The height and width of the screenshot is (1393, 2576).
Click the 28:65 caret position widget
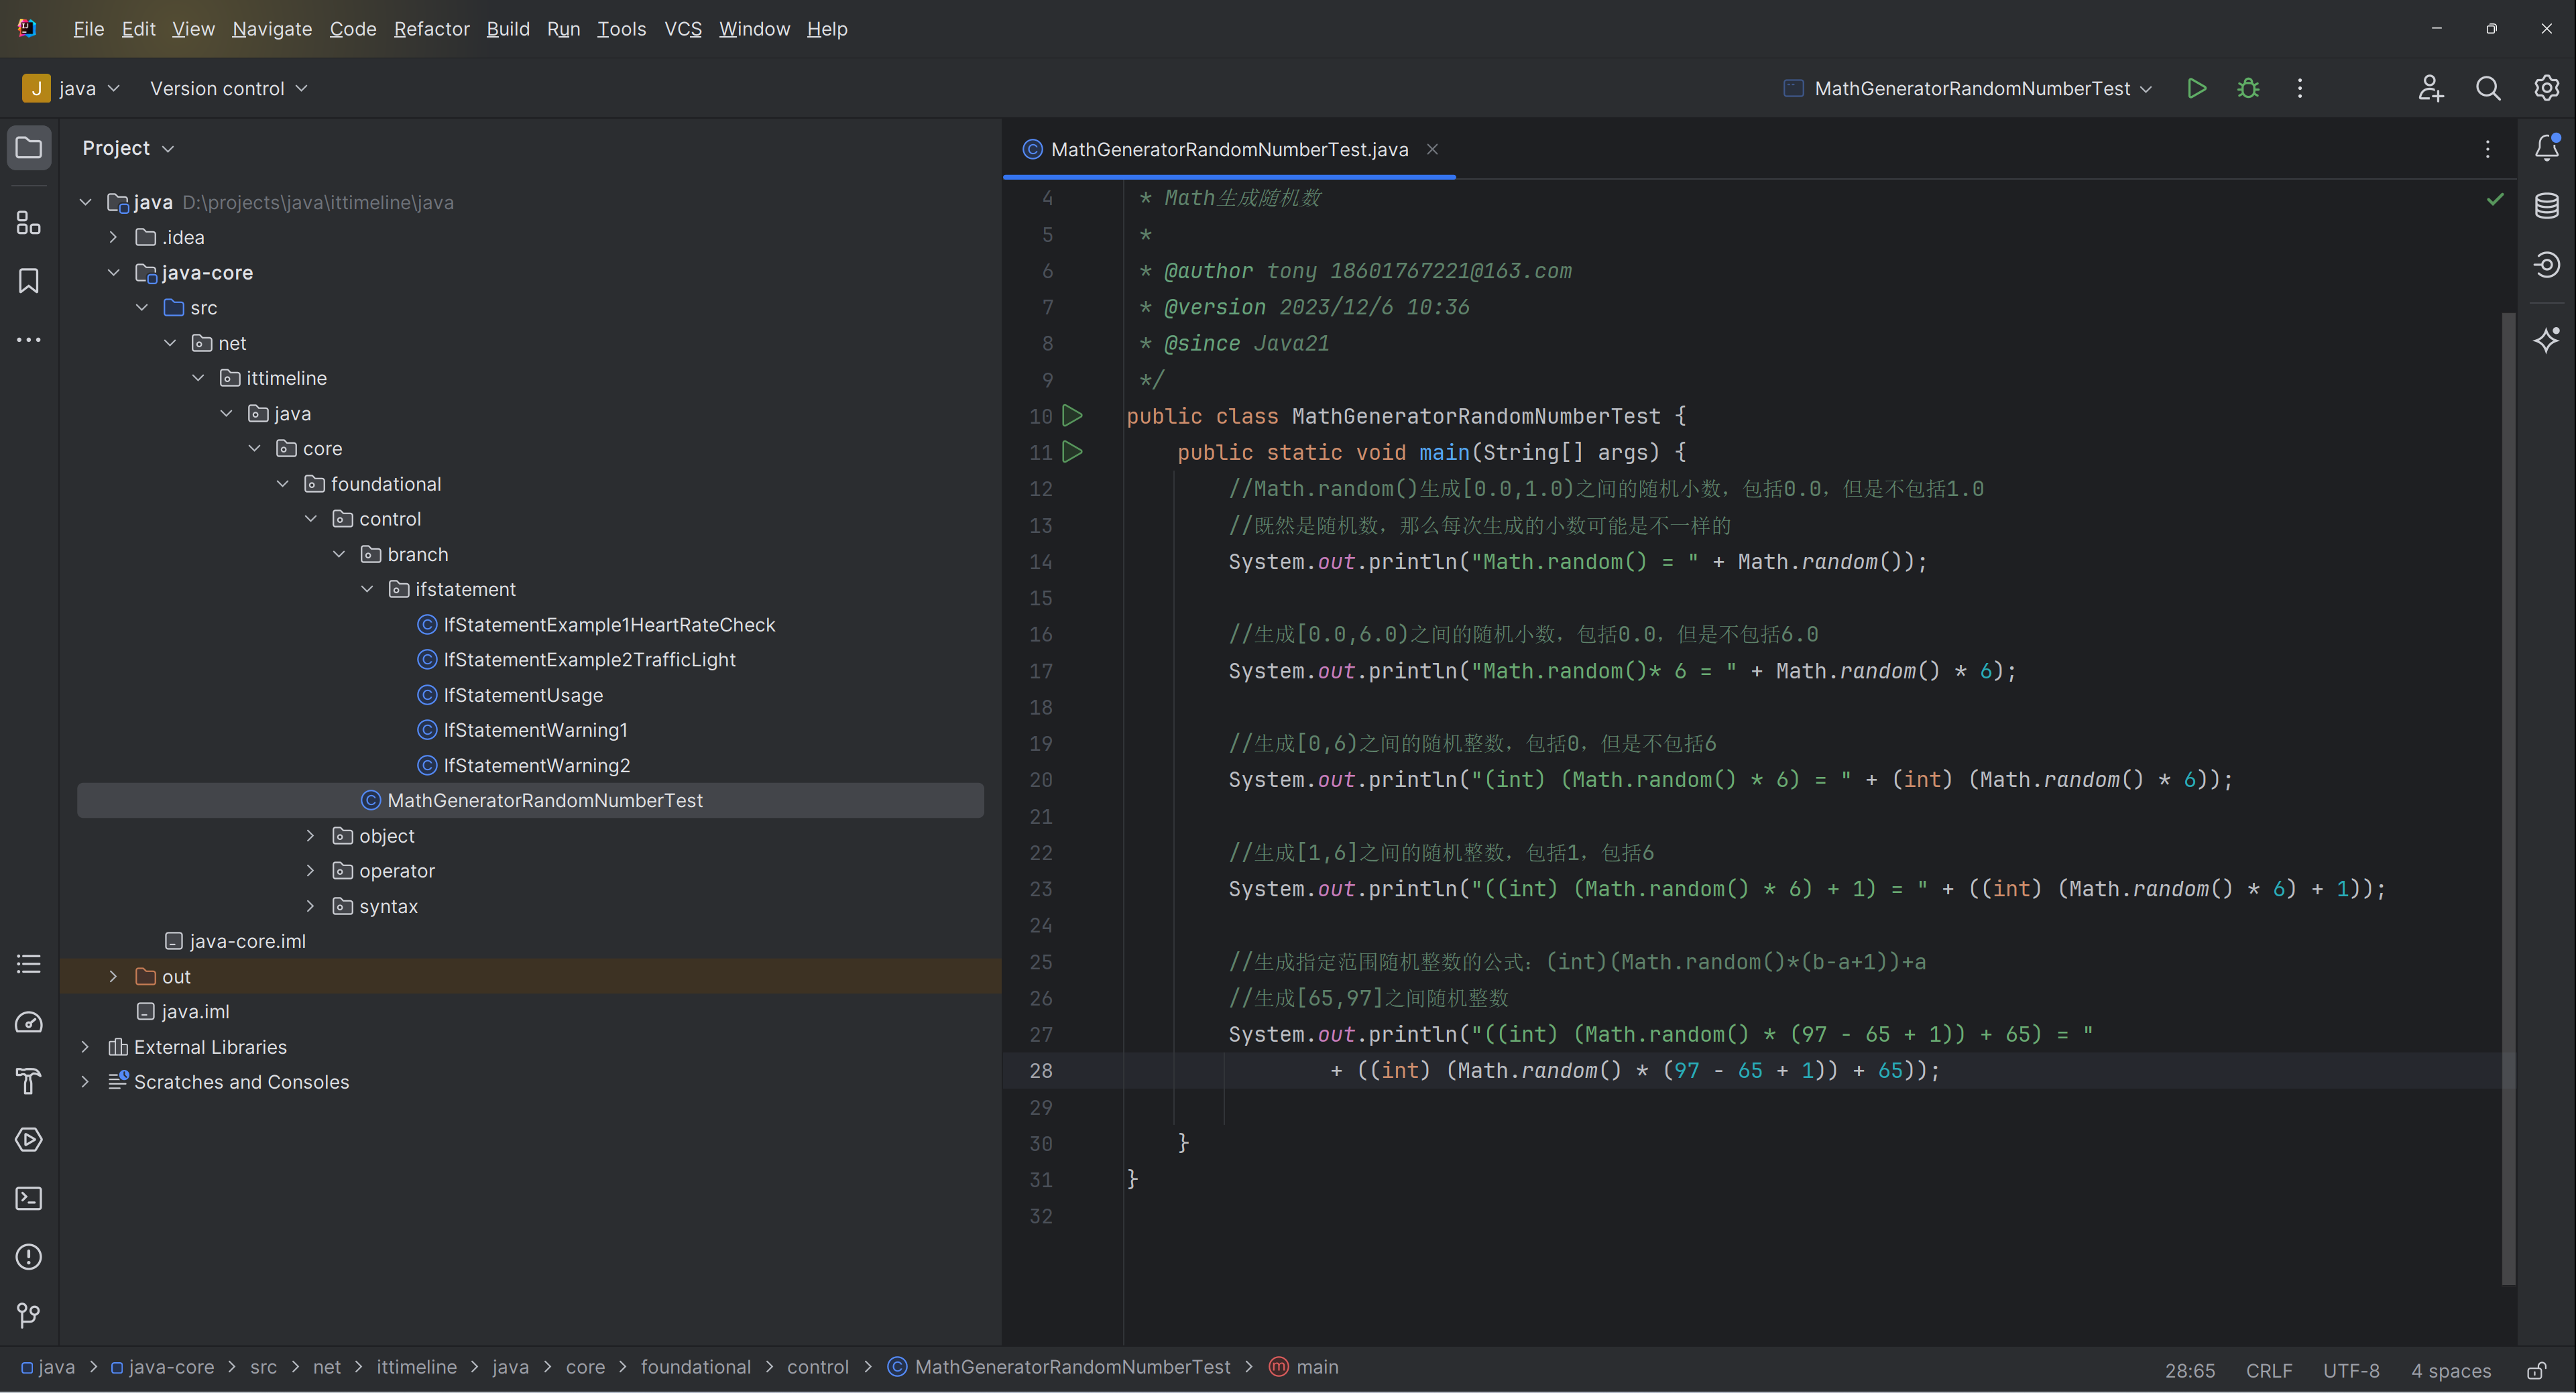tap(2189, 1370)
